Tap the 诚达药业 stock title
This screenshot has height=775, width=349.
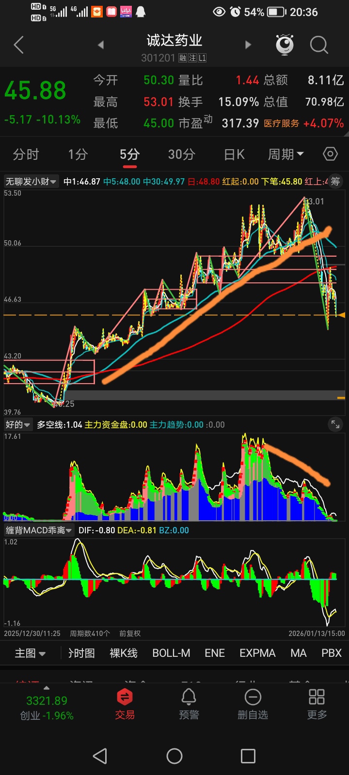(x=174, y=41)
